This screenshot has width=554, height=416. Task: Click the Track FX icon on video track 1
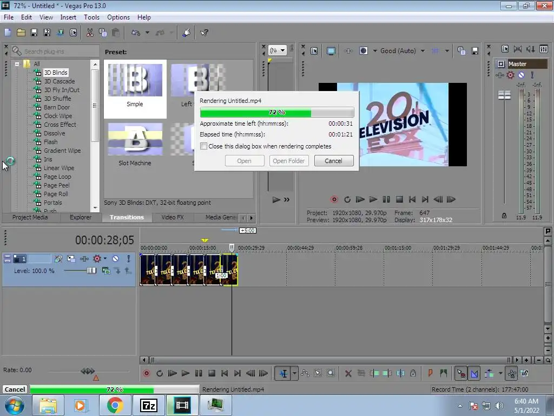coord(97,259)
